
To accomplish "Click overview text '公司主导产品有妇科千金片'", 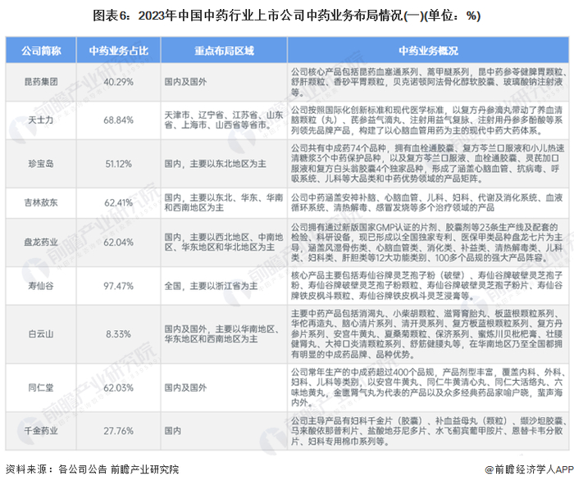I will pos(428,431).
